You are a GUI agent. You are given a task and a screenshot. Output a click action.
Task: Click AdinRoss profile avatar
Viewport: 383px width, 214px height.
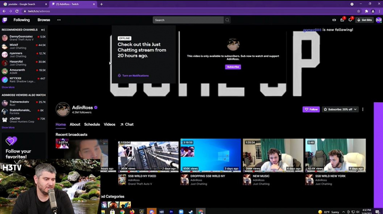[63, 109]
